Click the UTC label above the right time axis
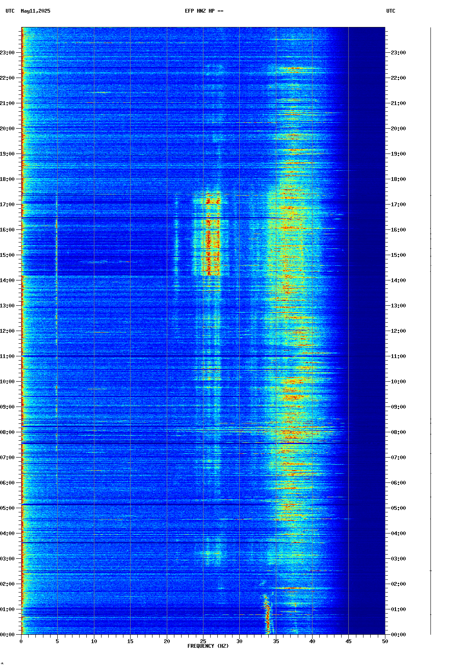Screen dimensions: 449x668 click(x=391, y=11)
